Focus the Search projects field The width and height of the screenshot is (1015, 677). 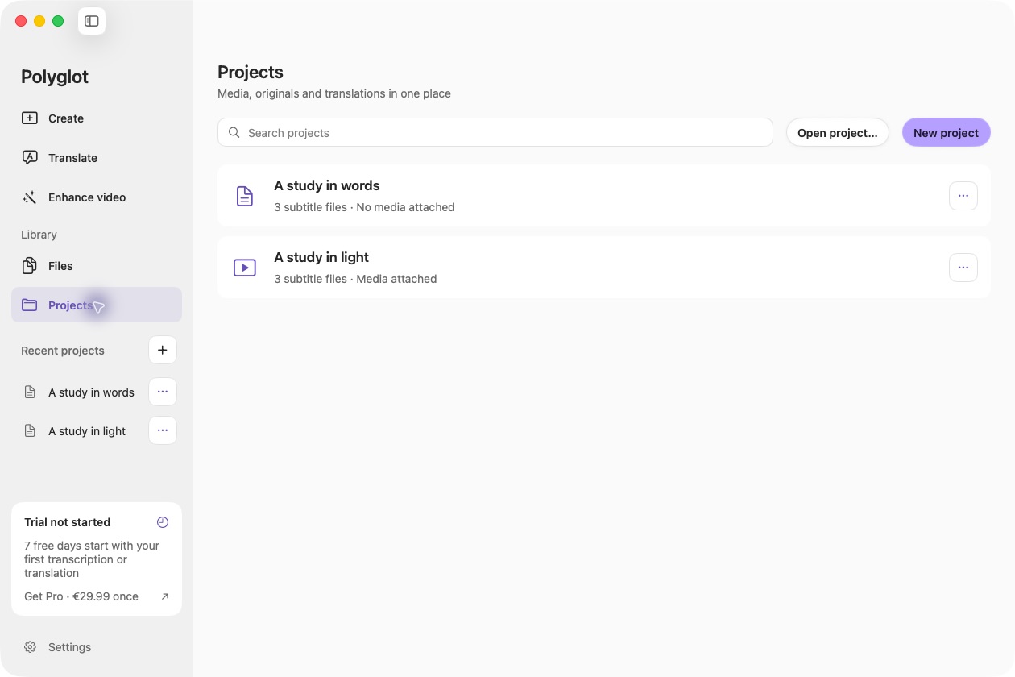pos(495,133)
